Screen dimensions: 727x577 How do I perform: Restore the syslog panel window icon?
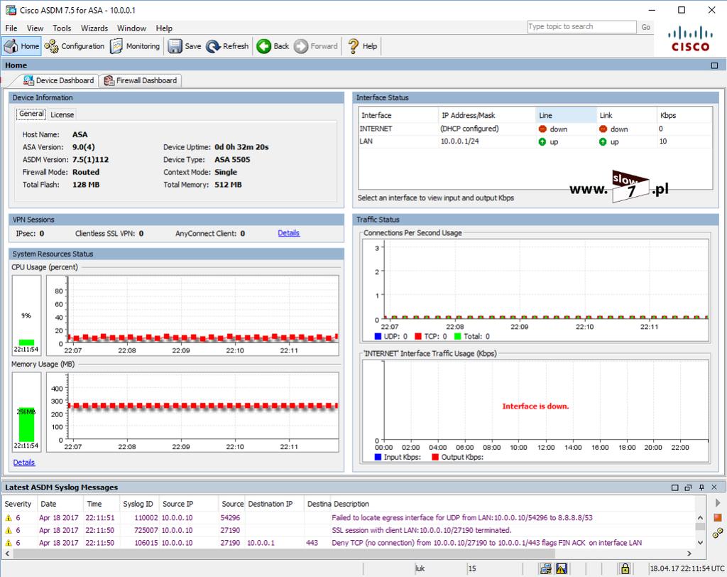688,487
